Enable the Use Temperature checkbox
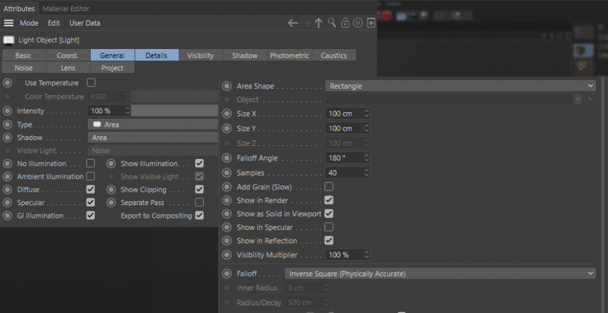The height and width of the screenshot is (313, 608). (x=91, y=83)
